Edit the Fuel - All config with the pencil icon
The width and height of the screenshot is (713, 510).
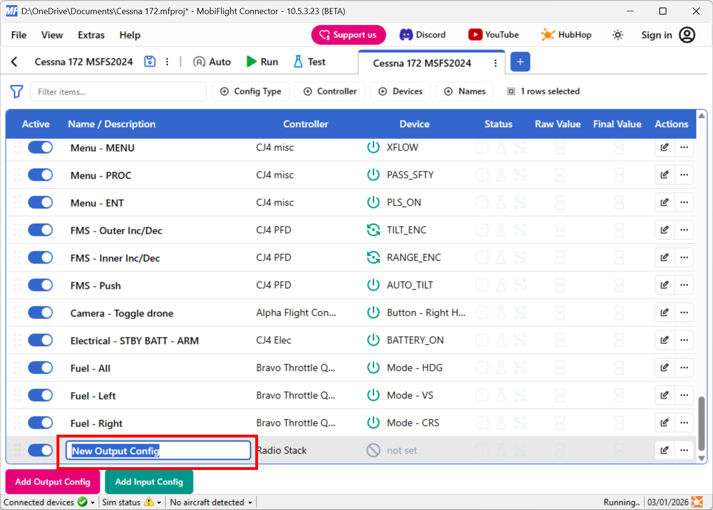click(664, 368)
